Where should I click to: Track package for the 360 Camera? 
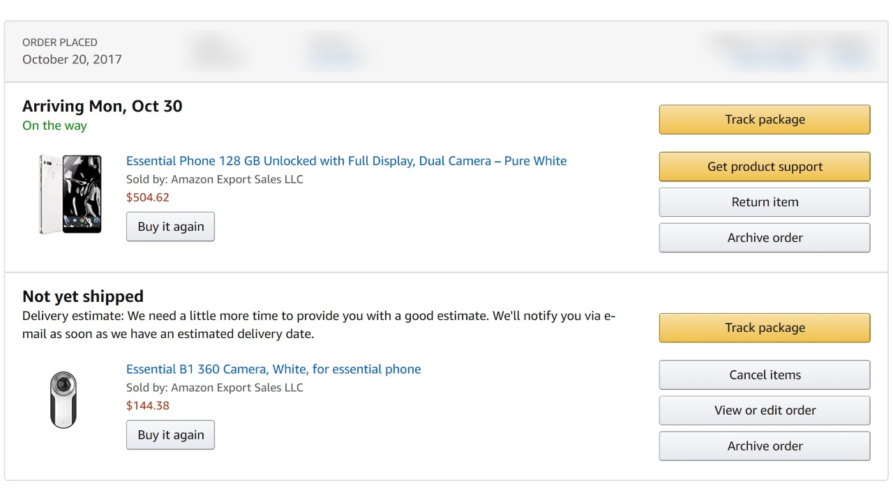[x=765, y=328]
